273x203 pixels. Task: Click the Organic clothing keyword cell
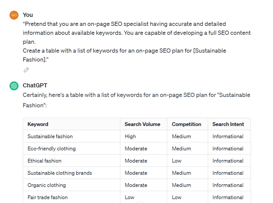tap(46, 185)
